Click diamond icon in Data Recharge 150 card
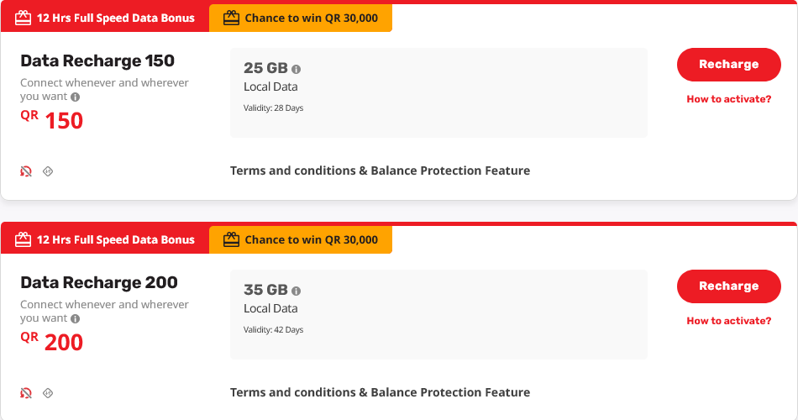The width and height of the screenshot is (798, 420). [48, 171]
